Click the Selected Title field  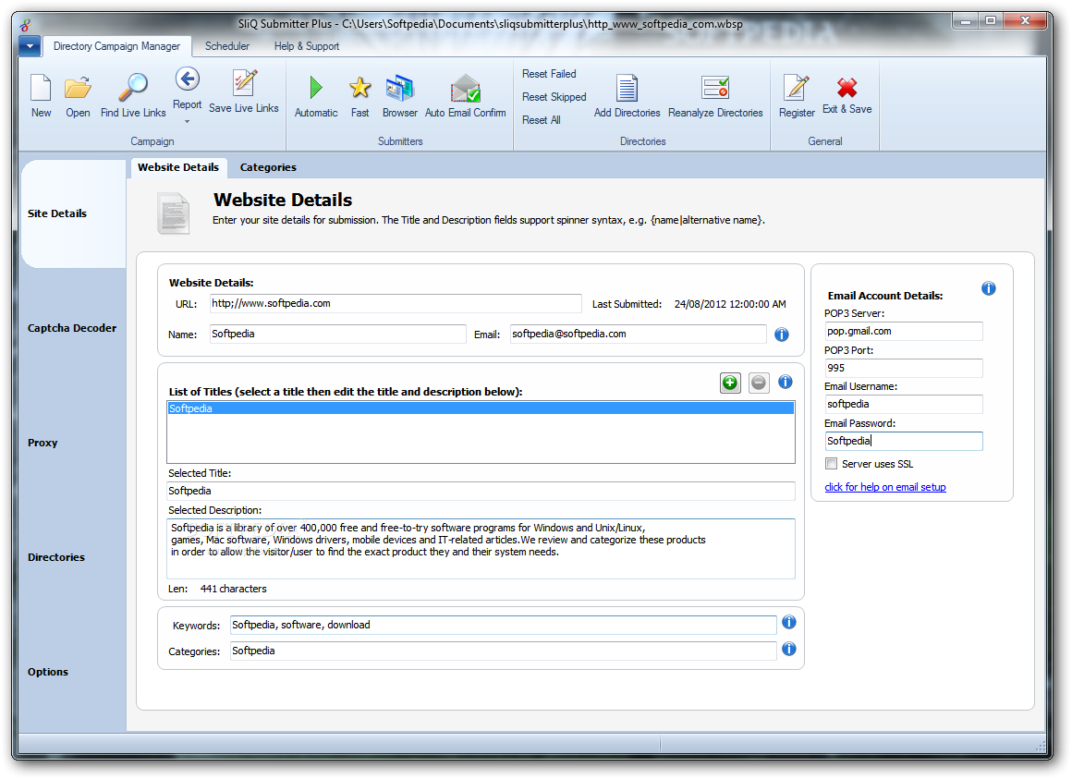[481, 492]
